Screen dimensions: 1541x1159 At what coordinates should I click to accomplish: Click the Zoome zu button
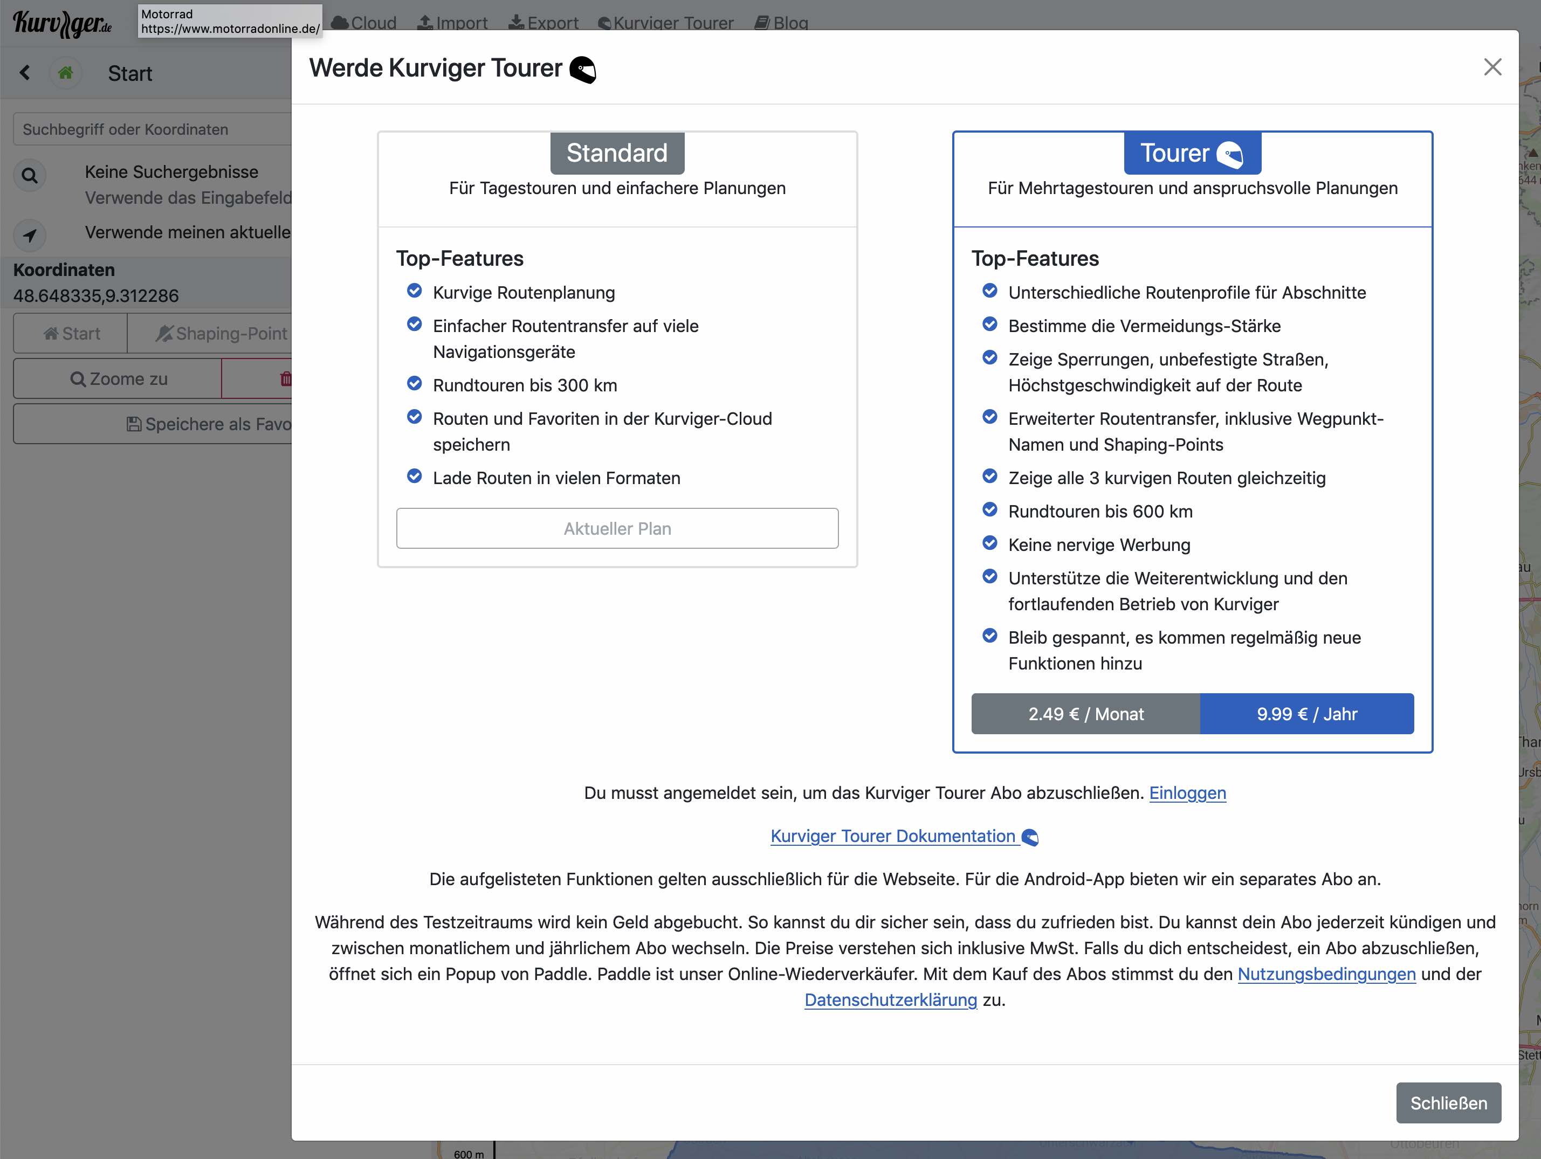pos(119,379)
